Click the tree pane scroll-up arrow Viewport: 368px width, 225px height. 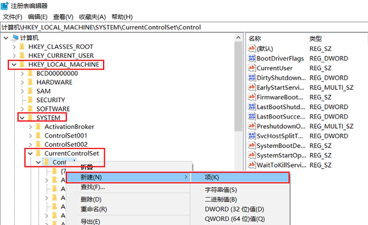pos(239,37)
